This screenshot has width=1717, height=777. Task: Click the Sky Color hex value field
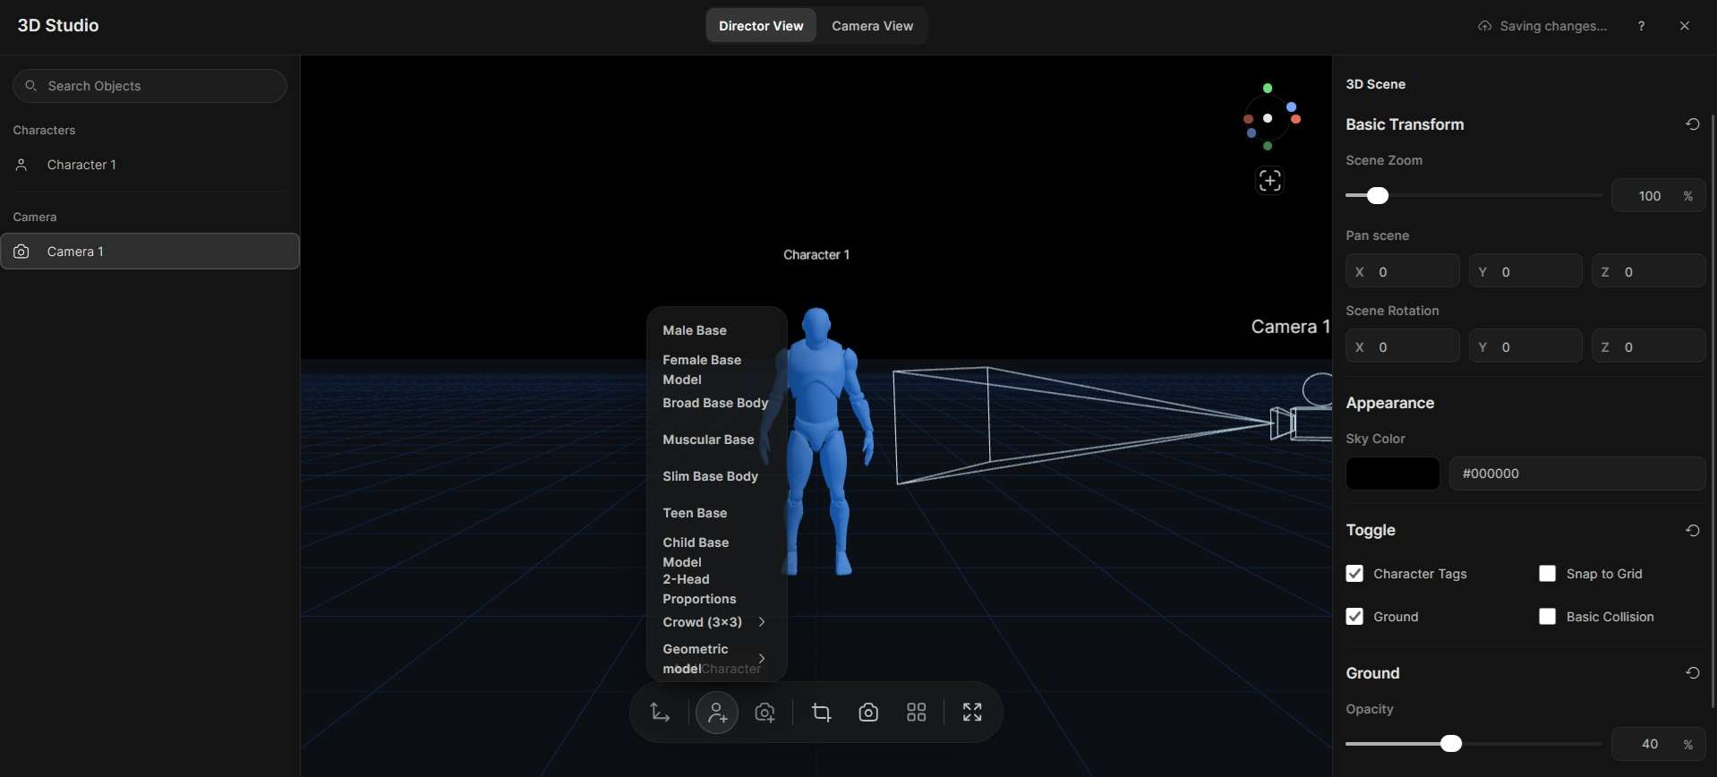click(1577, 474)
